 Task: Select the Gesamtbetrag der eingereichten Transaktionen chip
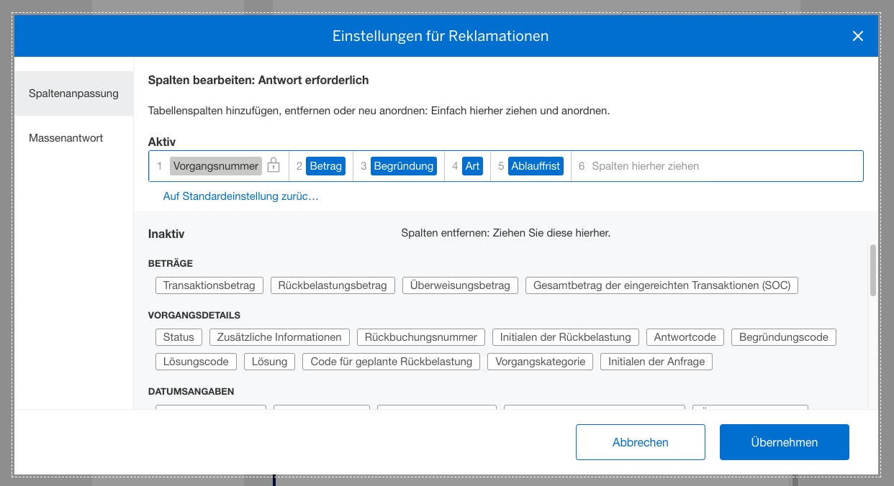click(662, 285)
